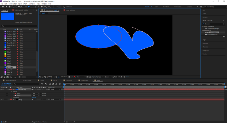Select the Roto Brush tool
Image resolution: width=227 pixels, height=123 pixels.
click(x=45, y=7)
